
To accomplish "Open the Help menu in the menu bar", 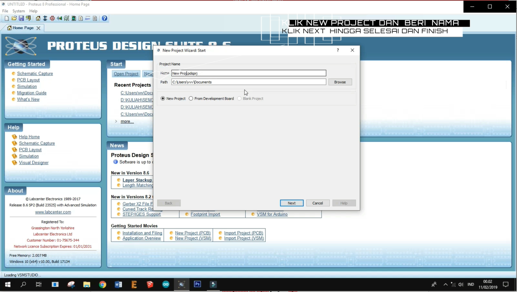I will [x=33, y=11].
